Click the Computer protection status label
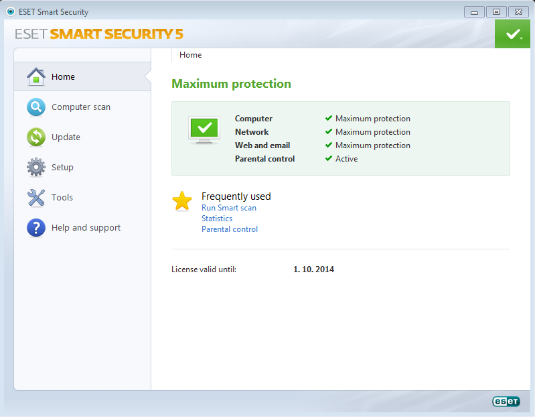This screenshot has height=417, width=535. coord(254,119)
